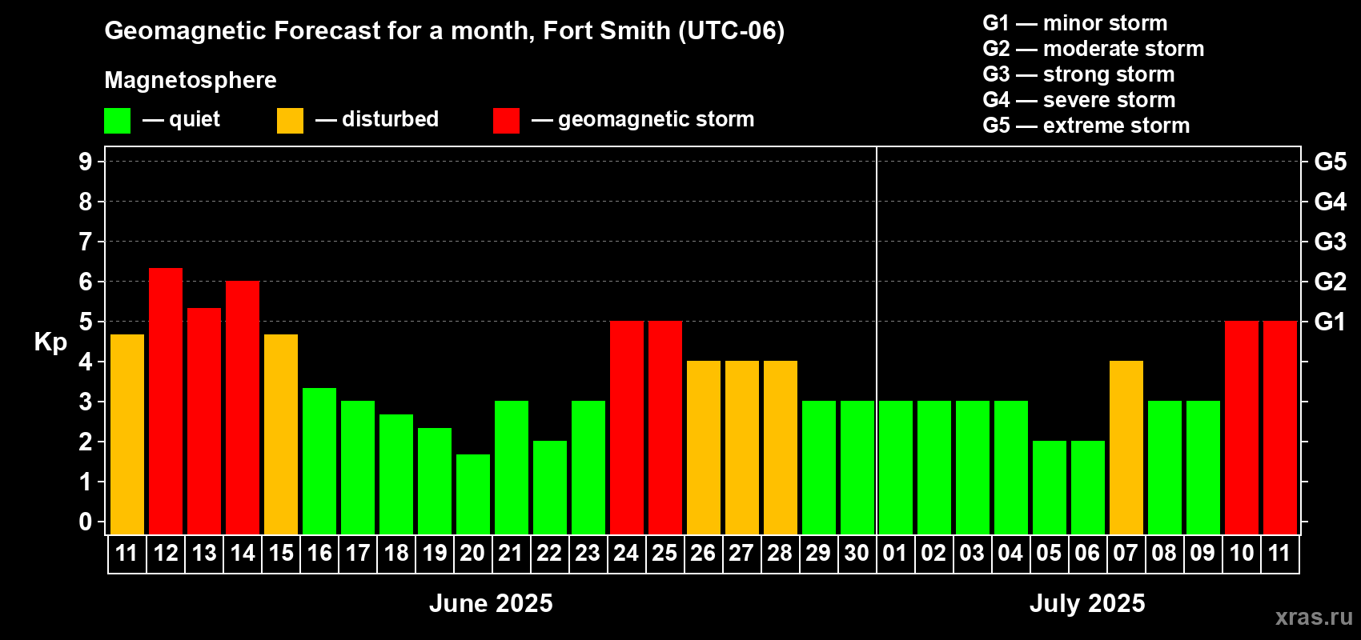Click 'G5 — extreme storm' legend line
Screen dimensions: 1361x640
(1086, 126)
